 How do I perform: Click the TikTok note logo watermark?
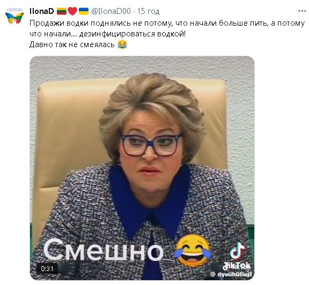tap(238, 251)
